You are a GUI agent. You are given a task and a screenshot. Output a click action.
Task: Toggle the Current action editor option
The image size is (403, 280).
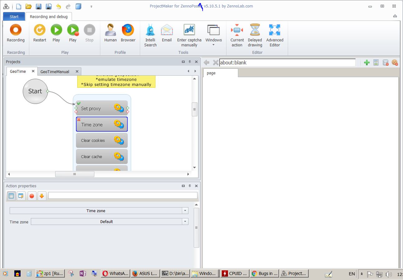(237, 35)
